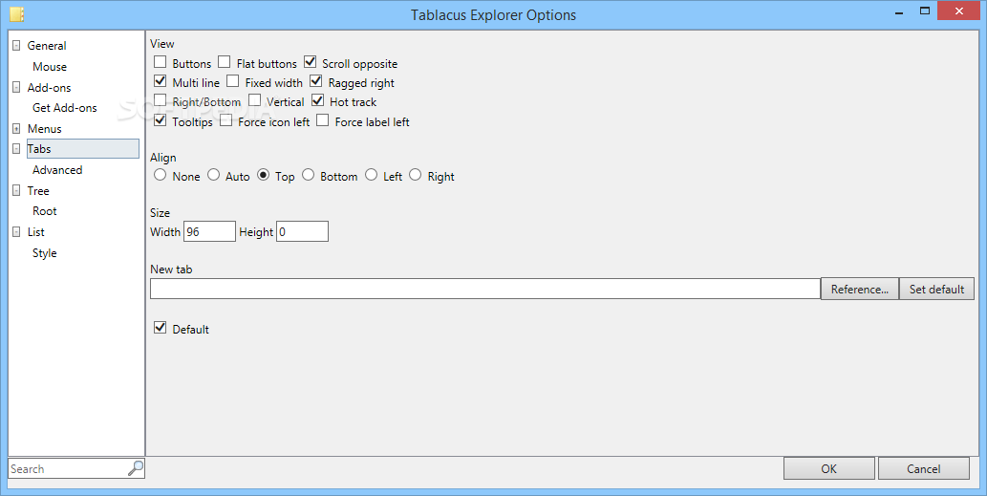Open Advanced tab settings
The image size is (987, 496).
pos(57,170)
